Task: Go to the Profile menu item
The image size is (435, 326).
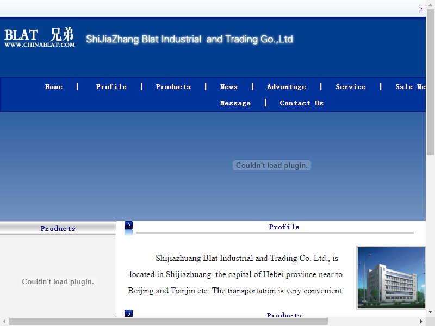Action: [x=111, y=87]
